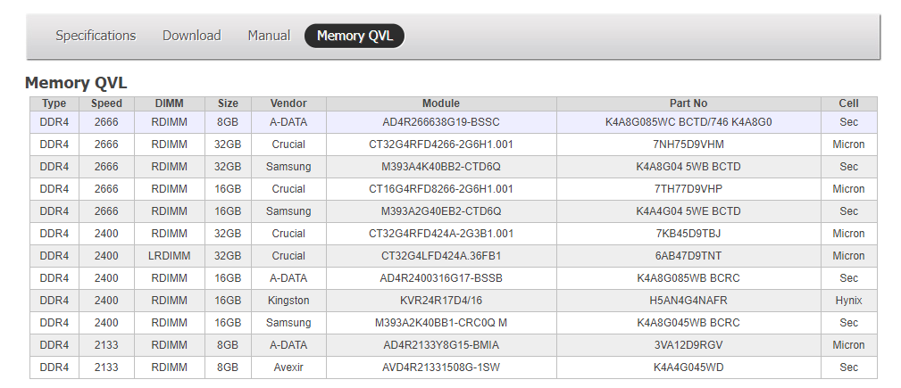Click part number K4A8G085WC BCTD/746 K4A8G0
Screen dimensions: 901x388
[x=688, y=122]
